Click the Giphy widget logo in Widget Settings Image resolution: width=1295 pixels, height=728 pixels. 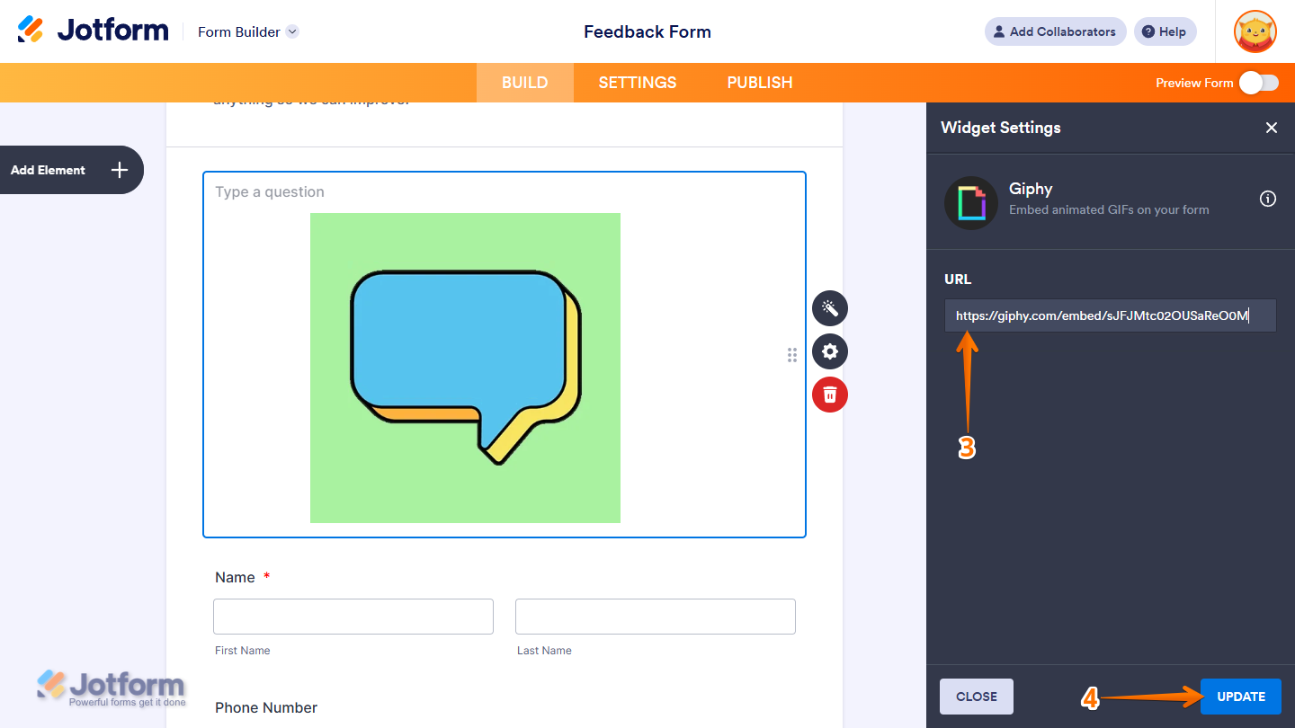tap(971, 202)
